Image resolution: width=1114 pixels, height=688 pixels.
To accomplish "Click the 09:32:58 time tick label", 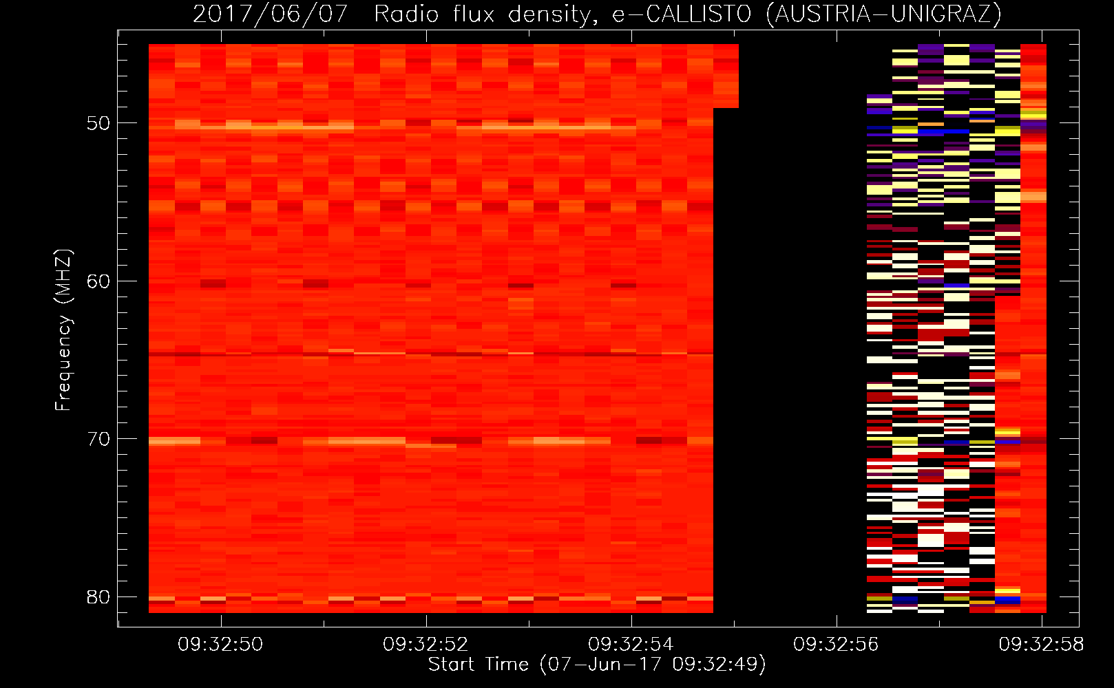I will pyautogui.click(x=1041, y=645).
